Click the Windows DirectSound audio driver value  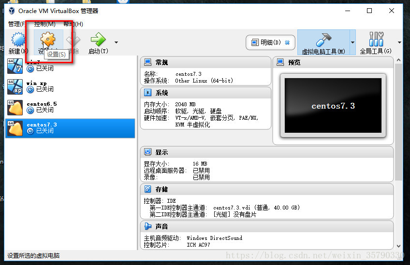pos(214,238)
